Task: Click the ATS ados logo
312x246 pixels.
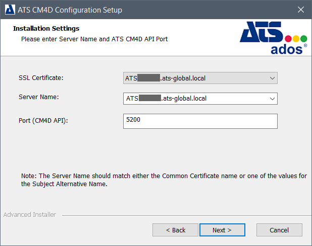Action: point(273,38)
